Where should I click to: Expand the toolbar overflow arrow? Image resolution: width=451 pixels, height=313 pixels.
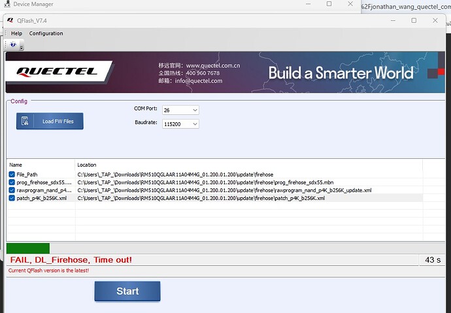[x=22, y=48]
